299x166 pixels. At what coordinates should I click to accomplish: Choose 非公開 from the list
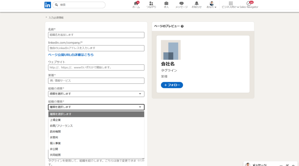point(96,149)
